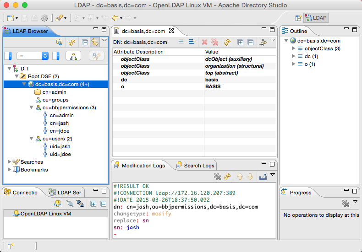Click the Save toolbar icon
The height and width of the screenshot is (252, 362).
pos(25,18)
